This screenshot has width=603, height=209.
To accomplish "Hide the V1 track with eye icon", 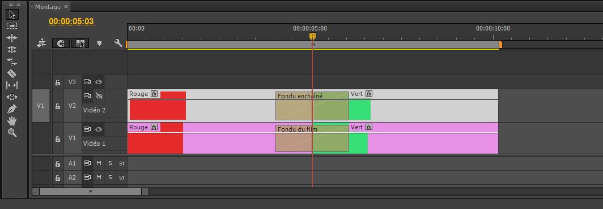I will click(x=99, y=129).
